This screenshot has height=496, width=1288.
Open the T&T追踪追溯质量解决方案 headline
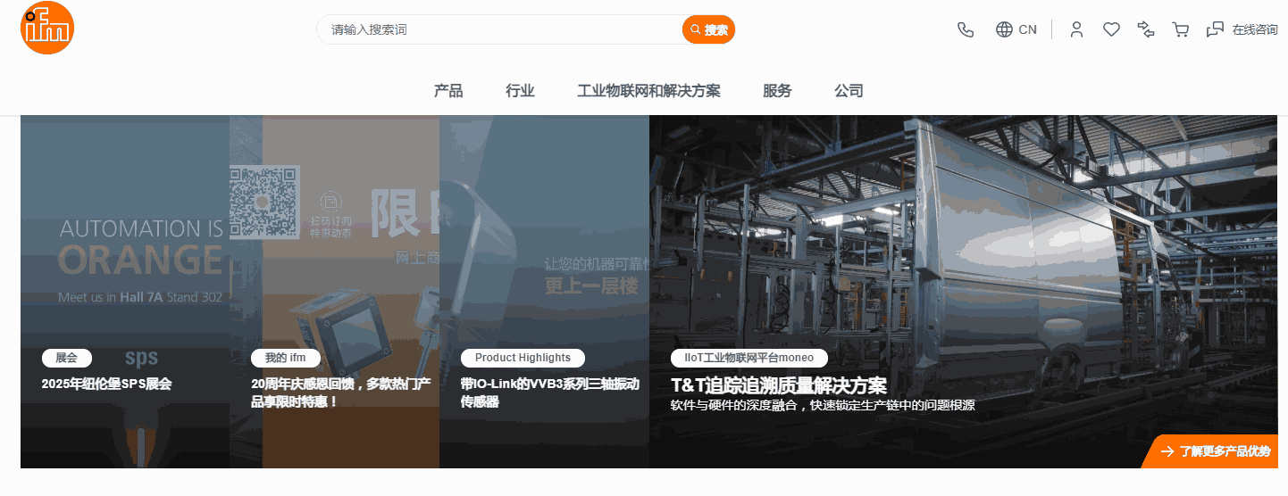click(x=779, y=386)
